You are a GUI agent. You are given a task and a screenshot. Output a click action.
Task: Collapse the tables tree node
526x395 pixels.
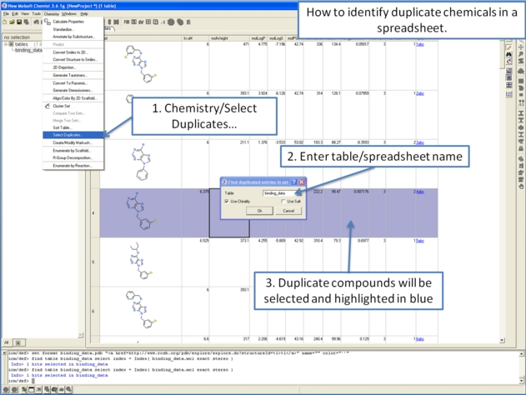click(7, 44)
